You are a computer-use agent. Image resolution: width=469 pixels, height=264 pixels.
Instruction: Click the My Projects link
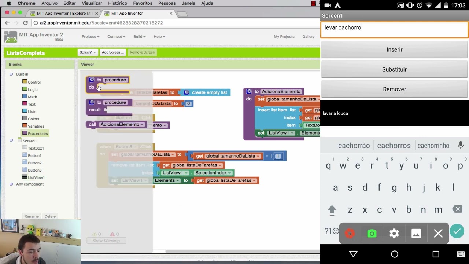[284, 37]
